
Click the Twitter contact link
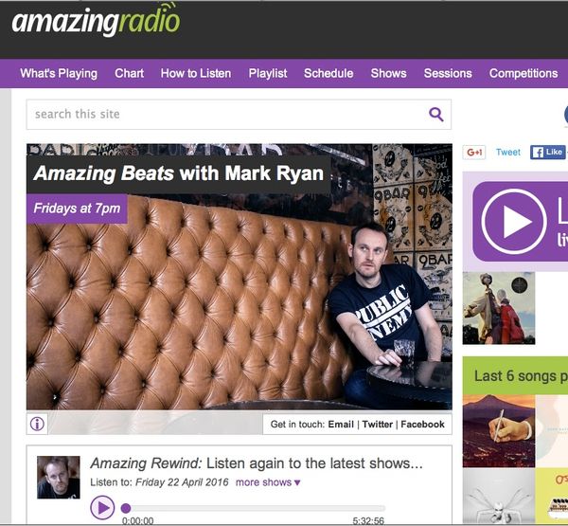[x=378, y=424]
